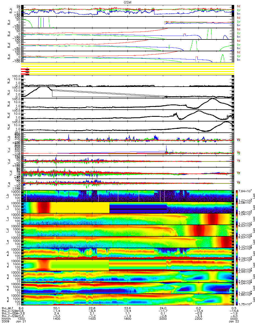Image resolution: width=255 pixels, height=329 pixels.
Task: Select the B_e panel axis label
Action: (9, 56)
